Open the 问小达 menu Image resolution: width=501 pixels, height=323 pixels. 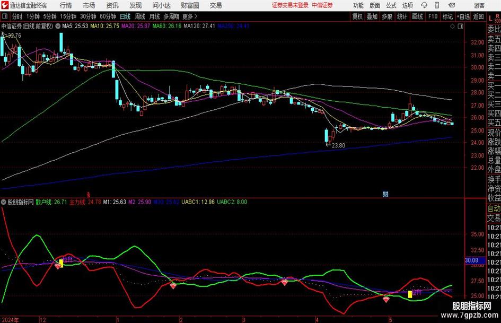[x=161, y=5]
